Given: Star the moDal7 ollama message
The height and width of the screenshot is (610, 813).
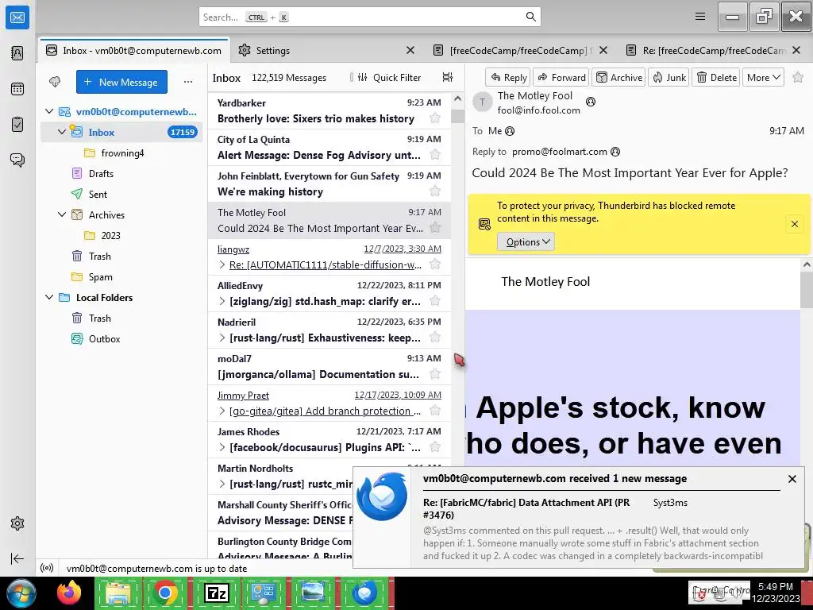Looking at the screenshot, I should coord(435,374).
